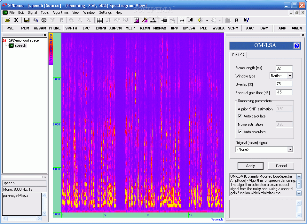Open the File menu
Screen dimensions: 307x224
12,12
